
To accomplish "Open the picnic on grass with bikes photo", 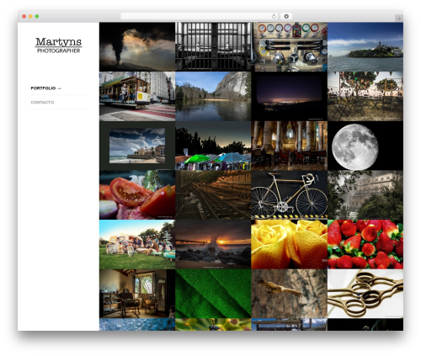I will [137, 244].
